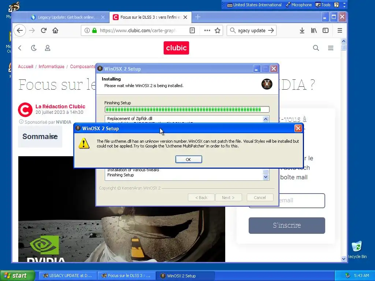Click the S'inscrire newsletter button
The width and height of the screenshot is (375, 281).
click(287, 225)
